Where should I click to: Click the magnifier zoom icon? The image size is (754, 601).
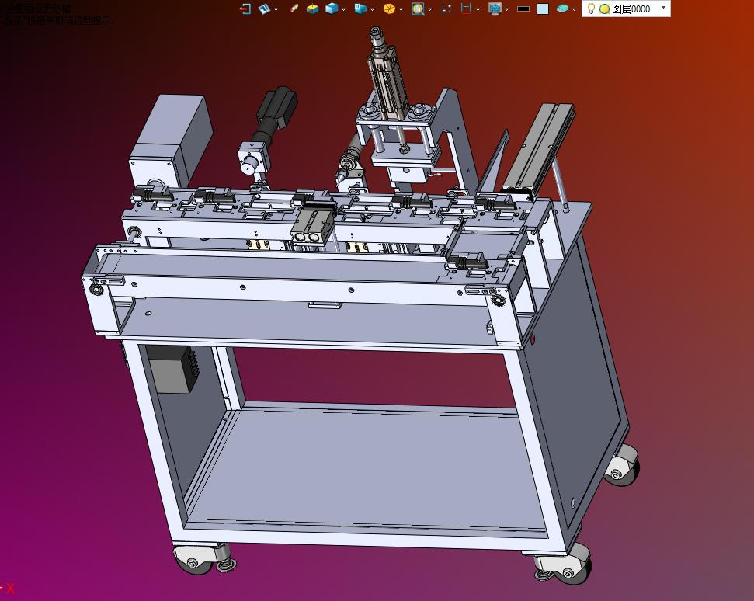[418, 9]
